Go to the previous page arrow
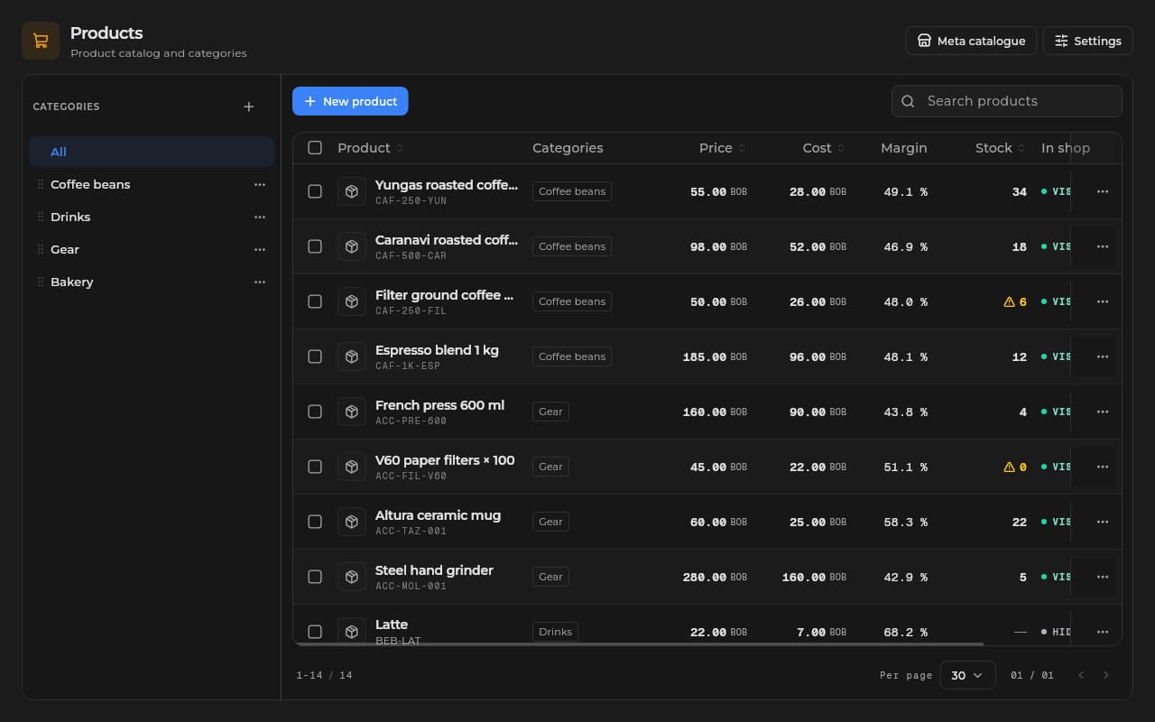Image resolution: width=1155 pixels, height=722 pixels. (1081, 675)
